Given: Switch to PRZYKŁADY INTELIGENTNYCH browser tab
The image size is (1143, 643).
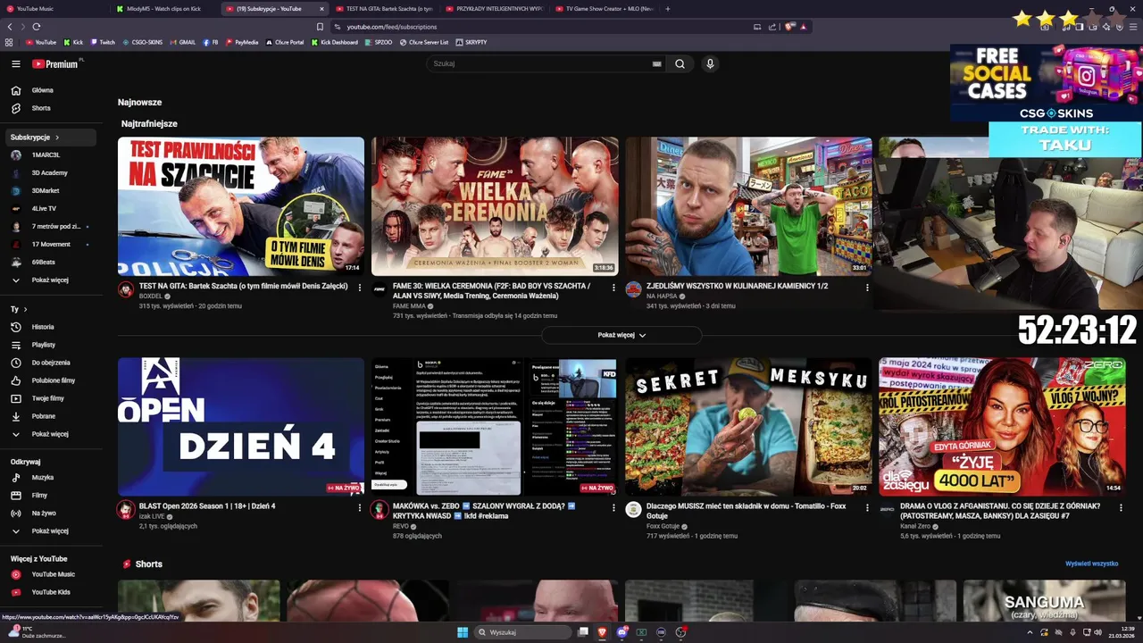Looking at the screenshot, I should coord(493,8).
